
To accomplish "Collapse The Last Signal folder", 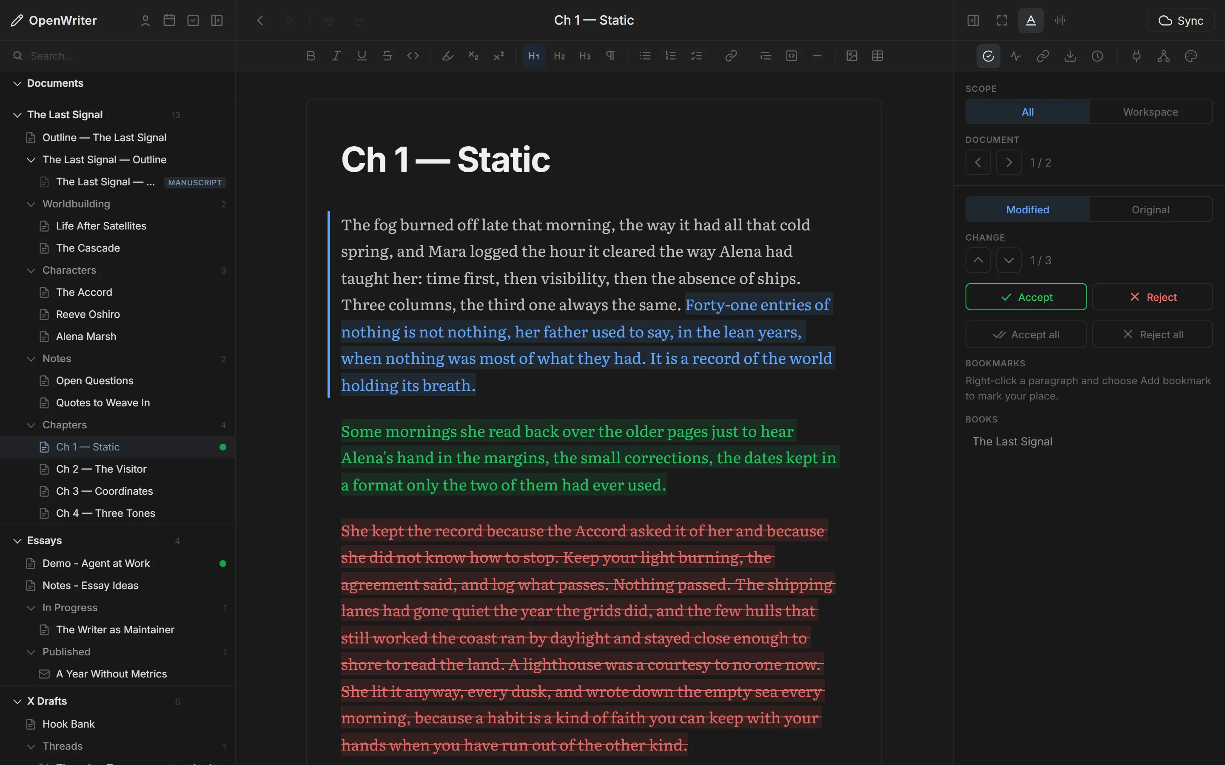I will (17, 115).
